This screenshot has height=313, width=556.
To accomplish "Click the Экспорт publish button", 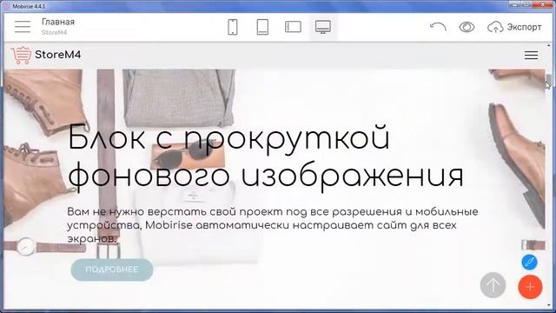I will click(x=514, y=27).
